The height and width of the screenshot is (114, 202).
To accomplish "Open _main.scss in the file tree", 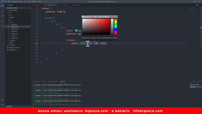I will click(x=18, y=31).
